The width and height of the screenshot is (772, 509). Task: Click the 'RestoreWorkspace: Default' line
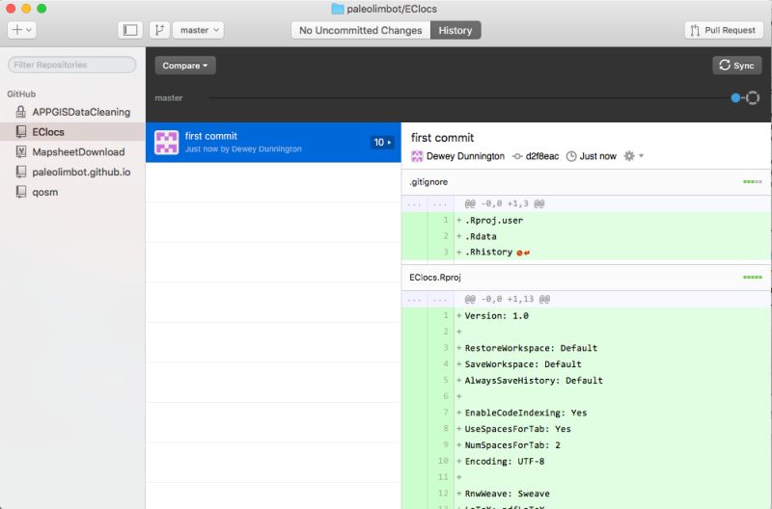click(x=587, y=348)
